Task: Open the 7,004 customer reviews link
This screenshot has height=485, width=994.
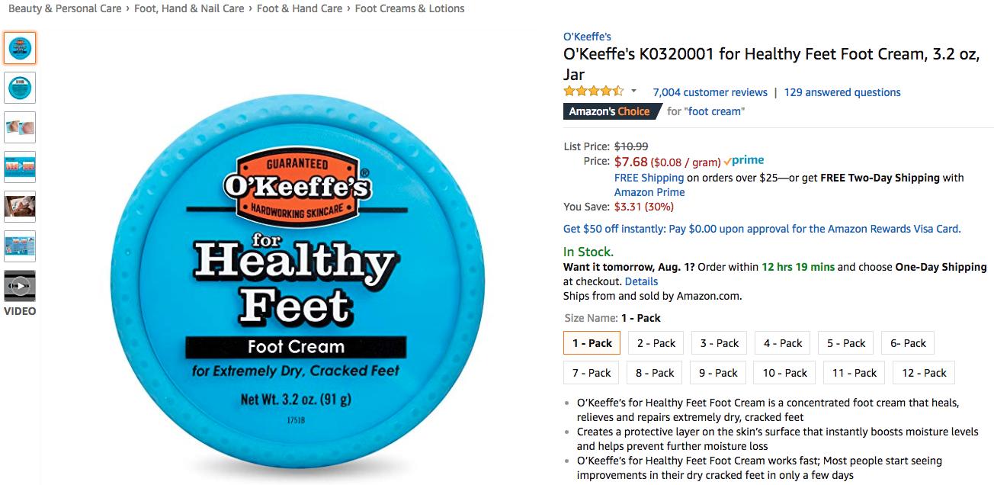Action: coord(710,92)
